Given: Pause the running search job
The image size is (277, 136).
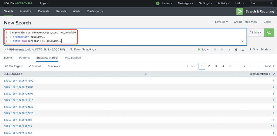Looking at the screenshot, I should point(215,50).
